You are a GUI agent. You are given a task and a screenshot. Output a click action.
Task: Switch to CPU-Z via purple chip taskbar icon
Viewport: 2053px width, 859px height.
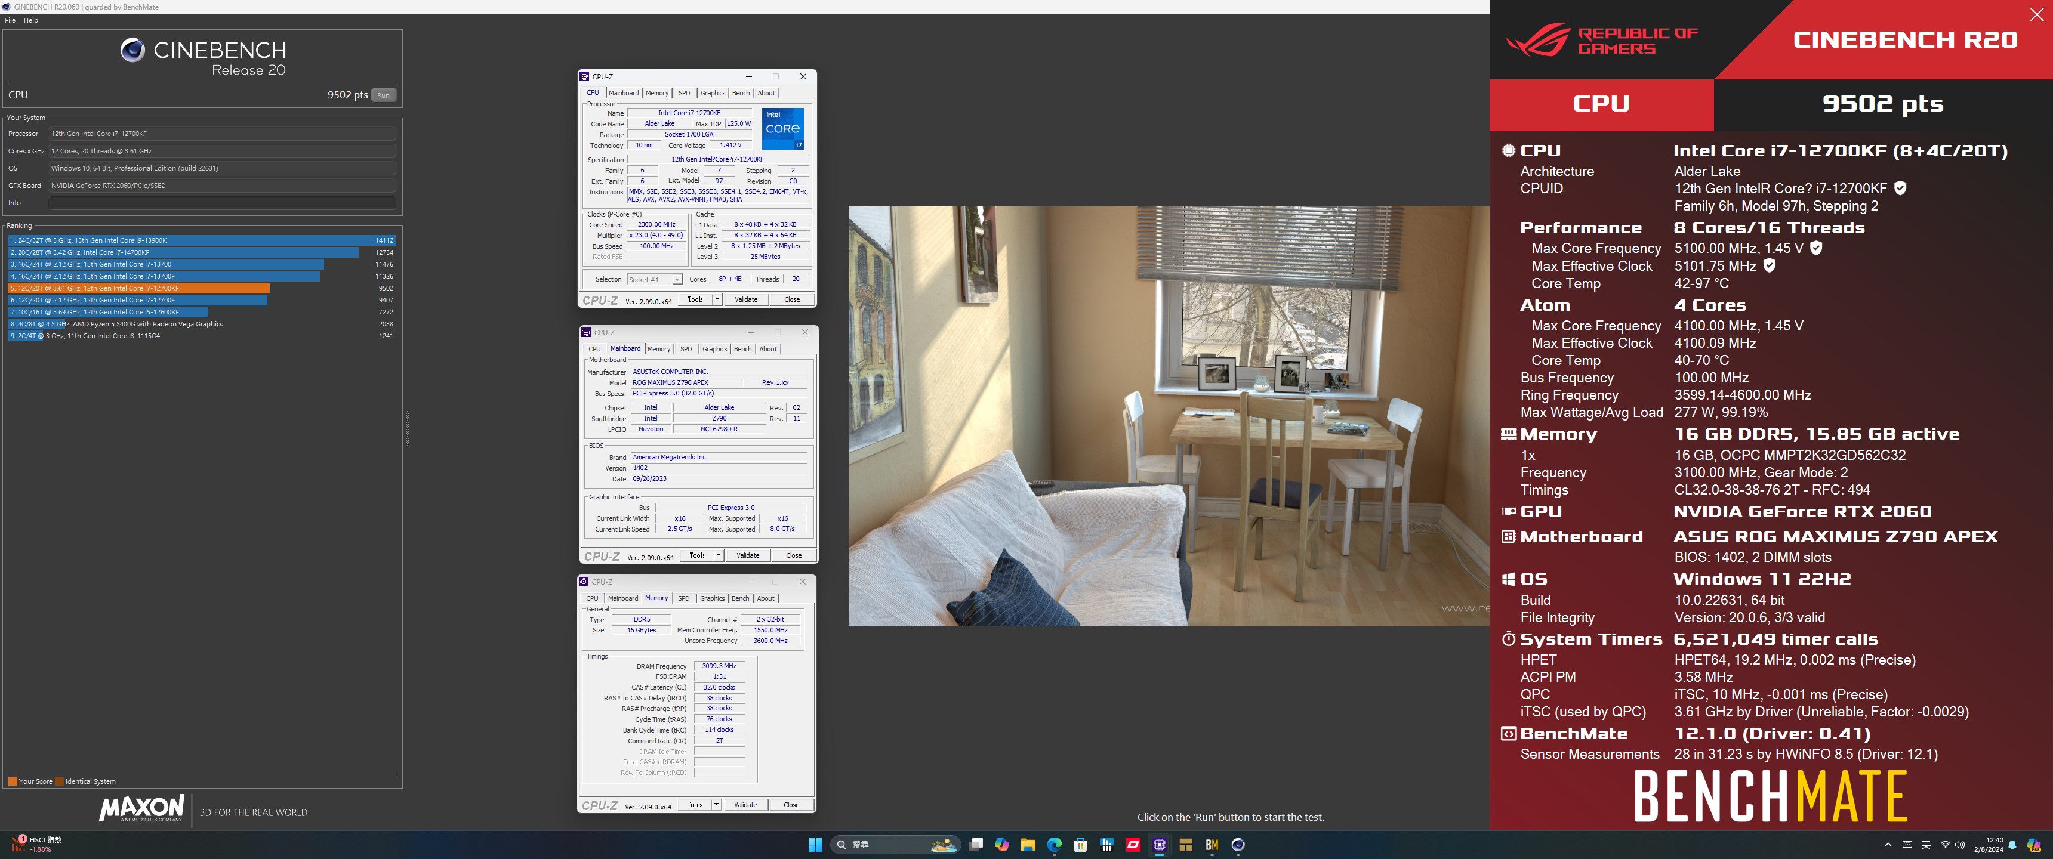[x=1160, y=845]
